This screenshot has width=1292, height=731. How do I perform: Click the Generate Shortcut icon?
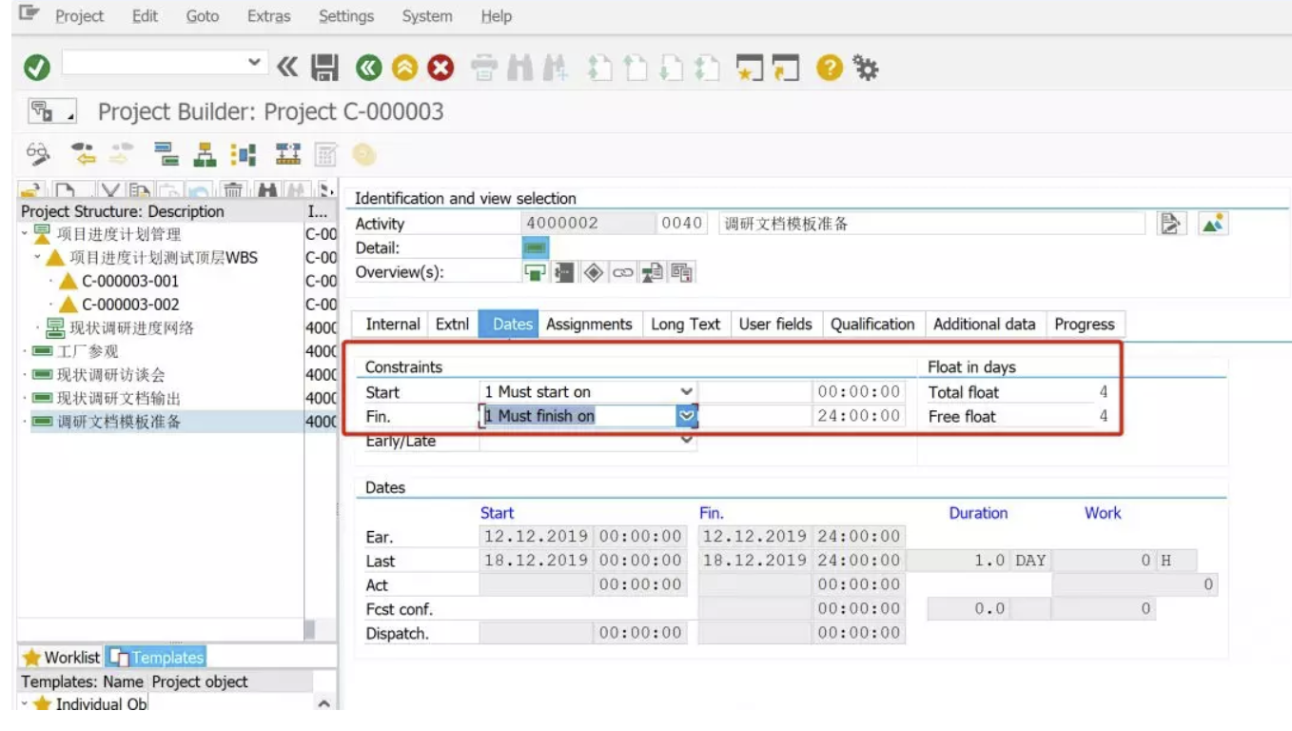coord(785,68)
